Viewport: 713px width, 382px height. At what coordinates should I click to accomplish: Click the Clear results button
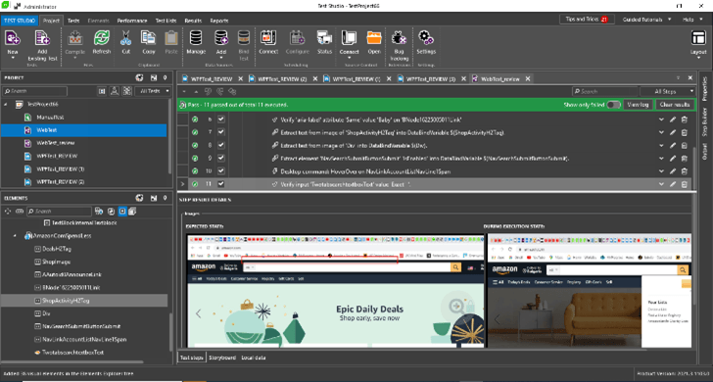pos(675,105)
